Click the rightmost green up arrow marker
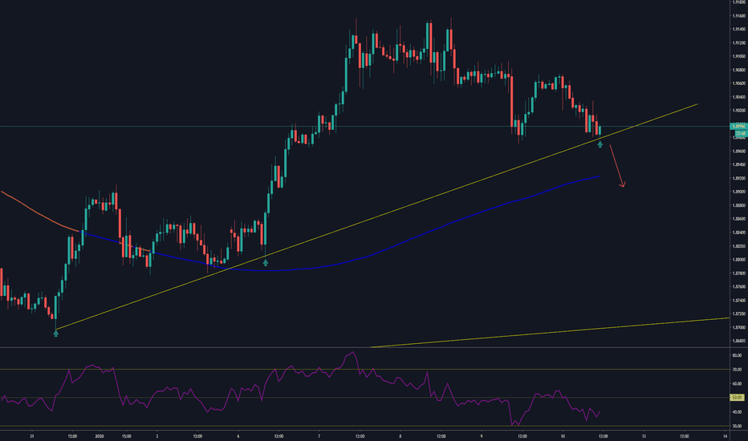The image size is (748, 441). point(600,144)
